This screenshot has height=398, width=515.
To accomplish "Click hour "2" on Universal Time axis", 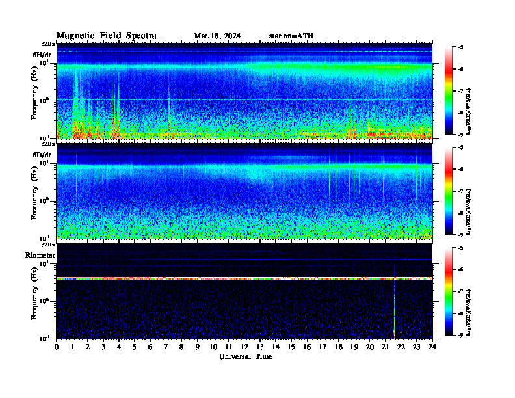I will 88,347.
